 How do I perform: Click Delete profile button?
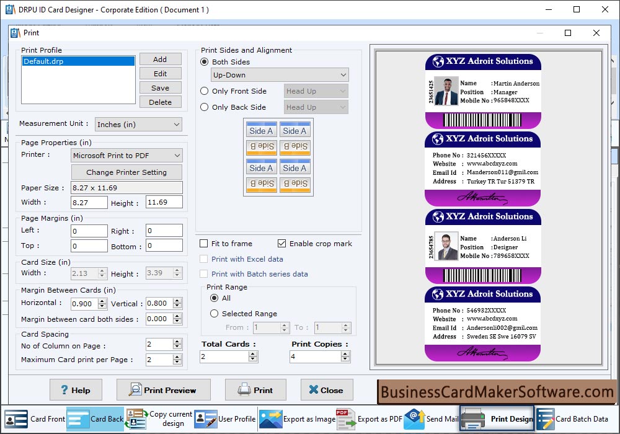[160, 102]
